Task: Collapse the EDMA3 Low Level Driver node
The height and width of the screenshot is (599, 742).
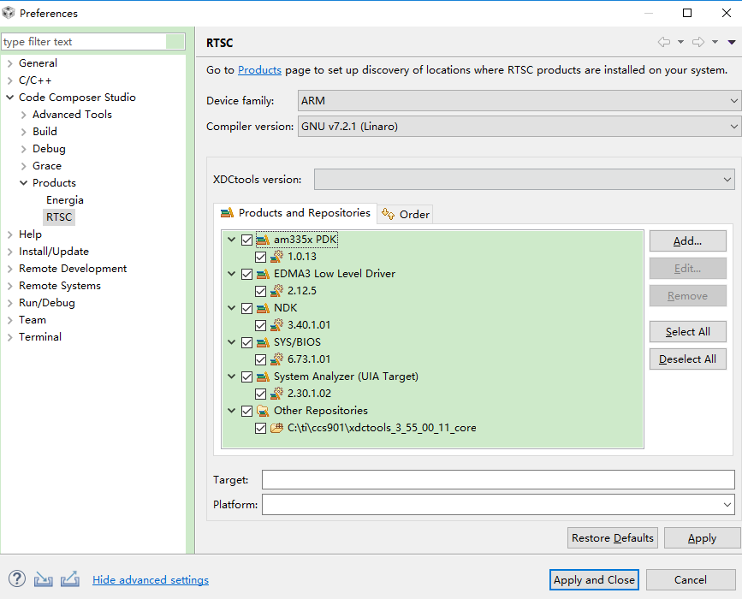Action: (x=231, y=274)
